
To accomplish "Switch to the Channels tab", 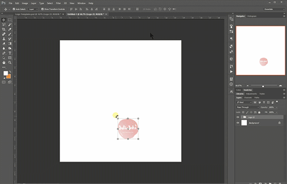I will pos(248,98).
